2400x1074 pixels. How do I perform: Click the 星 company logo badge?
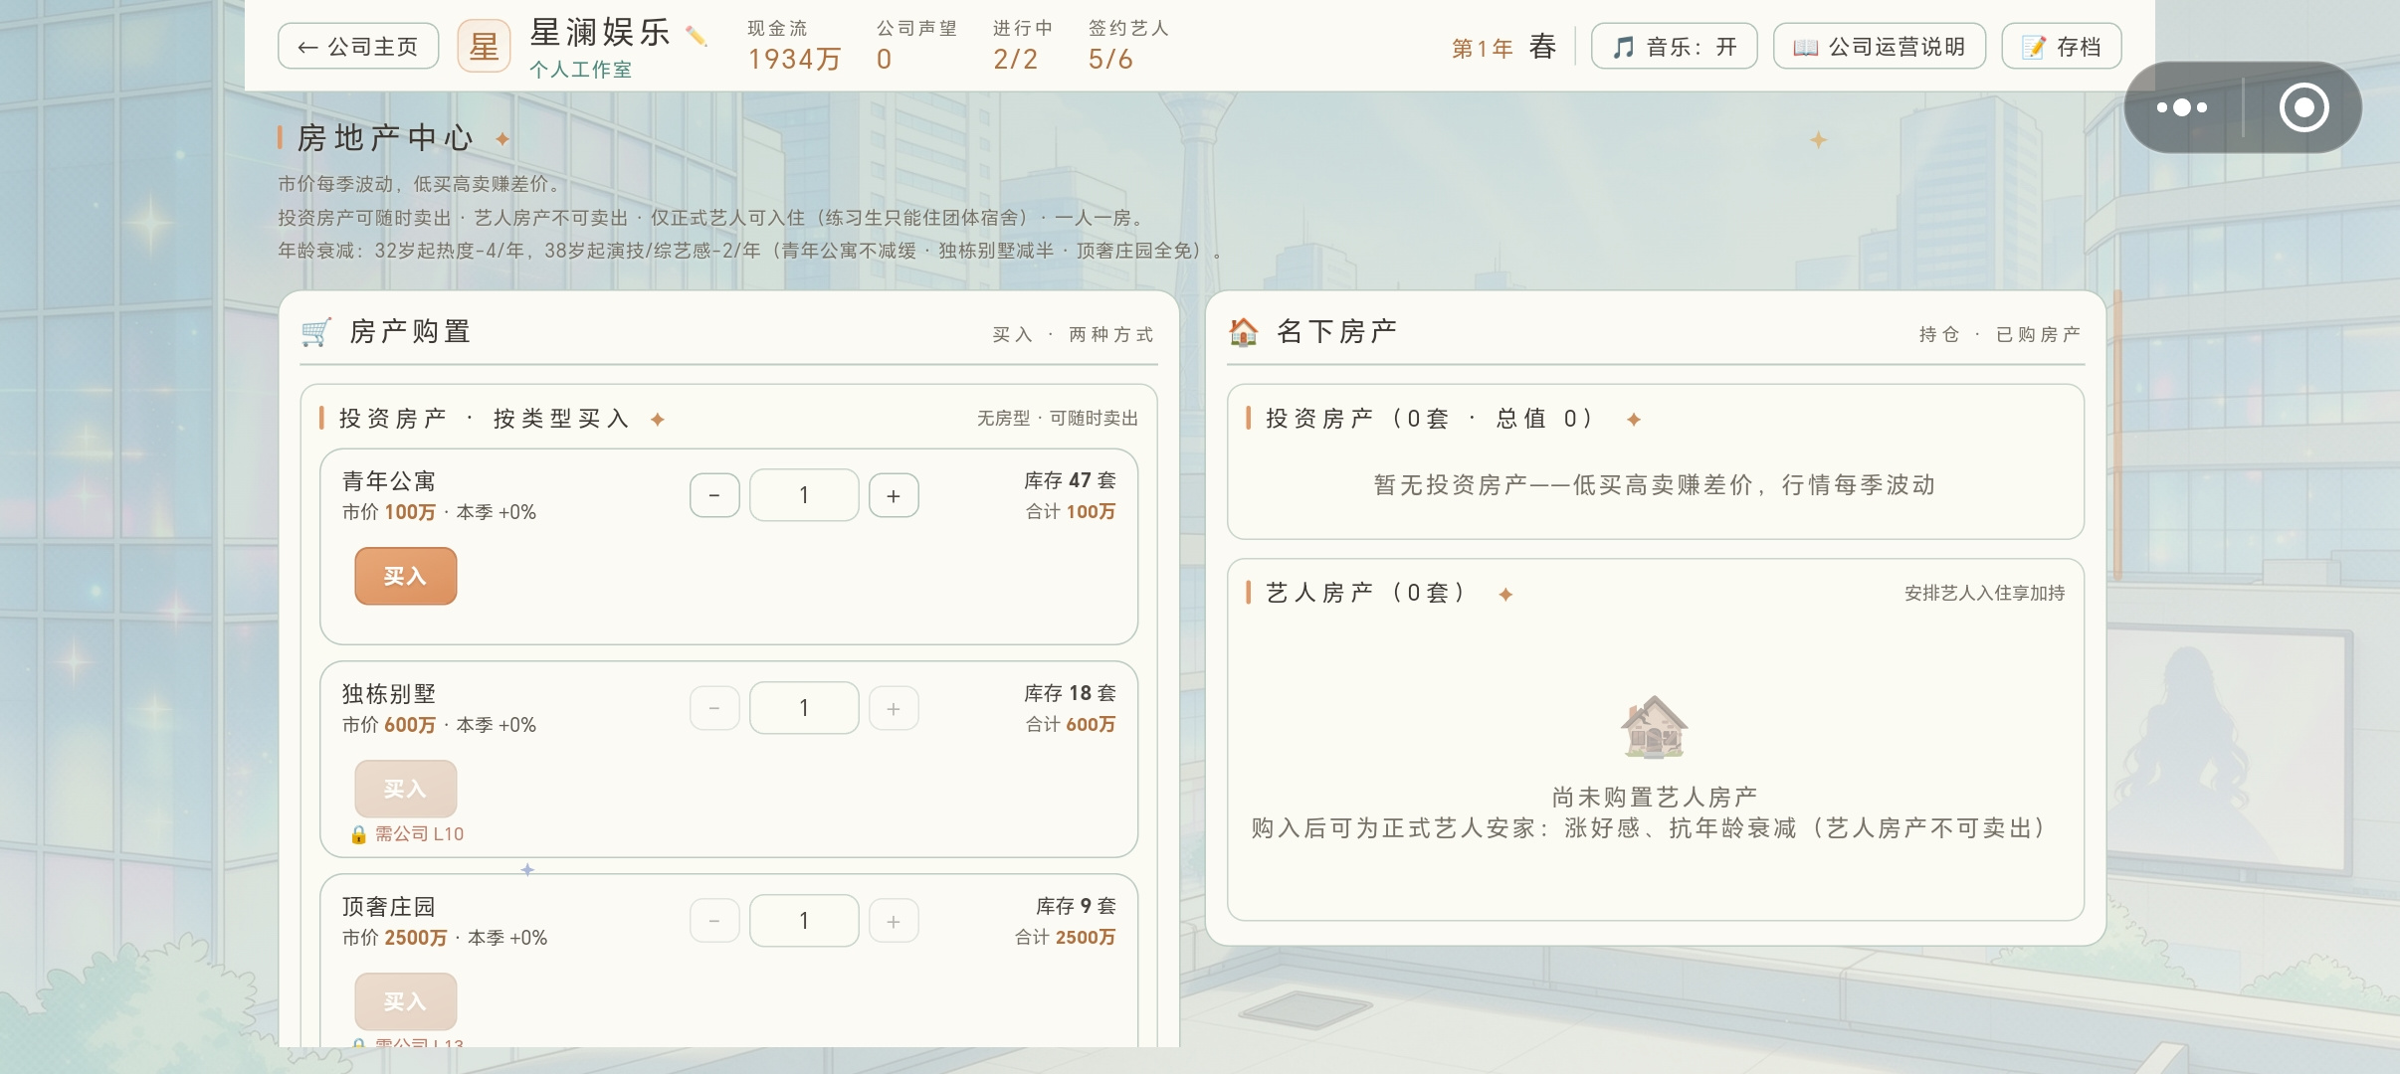[x=484, y=46]
